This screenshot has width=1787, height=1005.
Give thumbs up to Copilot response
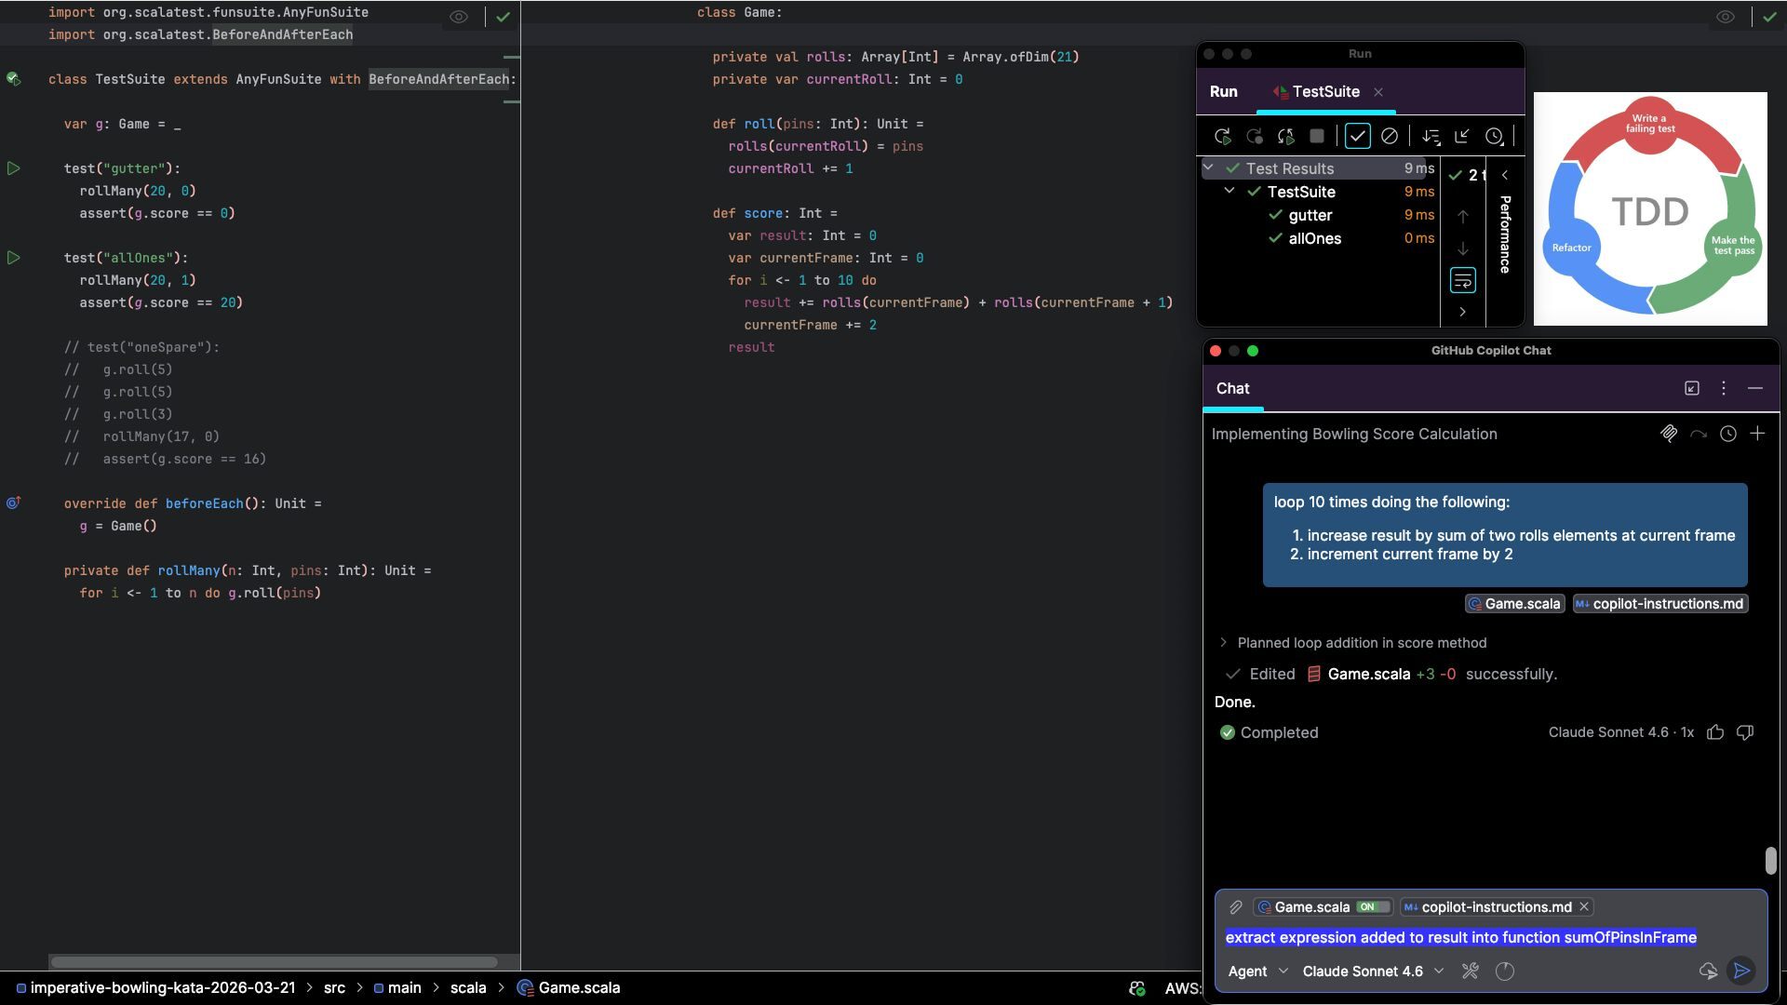(1714, 732)
